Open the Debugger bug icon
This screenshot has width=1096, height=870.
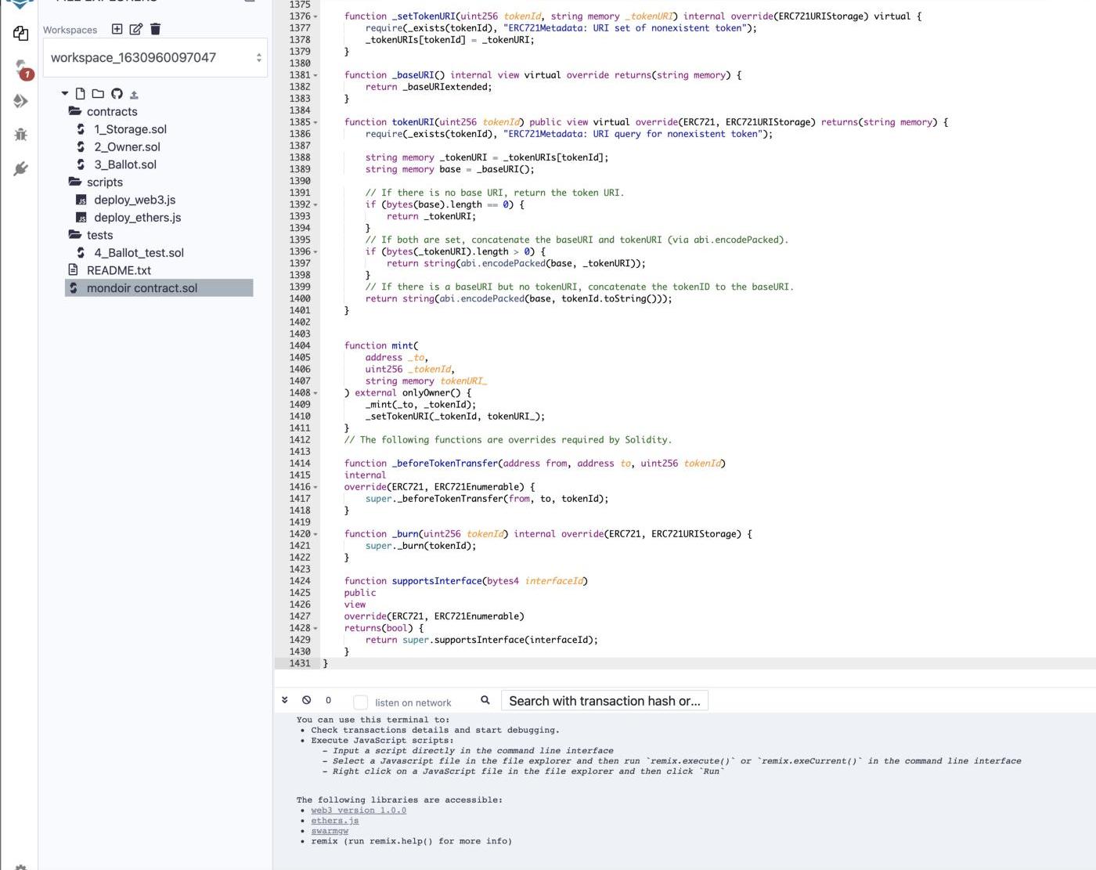coord(20,135)
